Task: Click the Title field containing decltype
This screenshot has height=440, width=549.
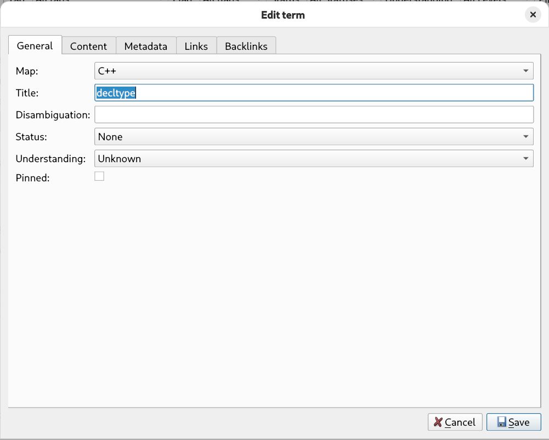Action: point(314,93)
